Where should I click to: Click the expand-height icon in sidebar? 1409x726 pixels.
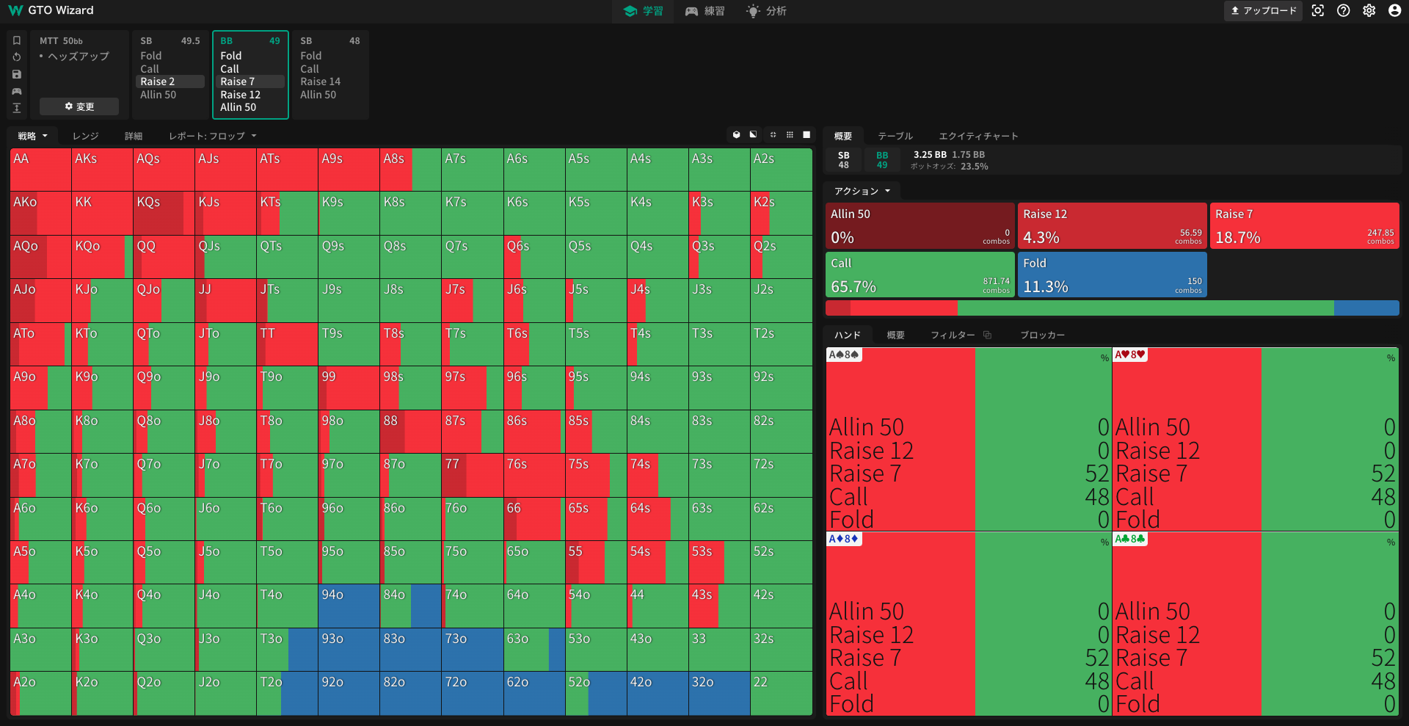point(17,108)
